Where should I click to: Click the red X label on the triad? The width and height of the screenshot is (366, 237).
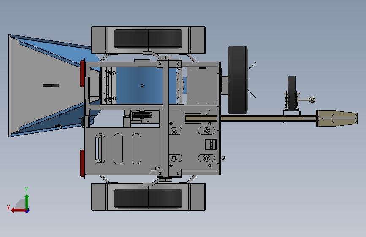(x=8, y=208)
